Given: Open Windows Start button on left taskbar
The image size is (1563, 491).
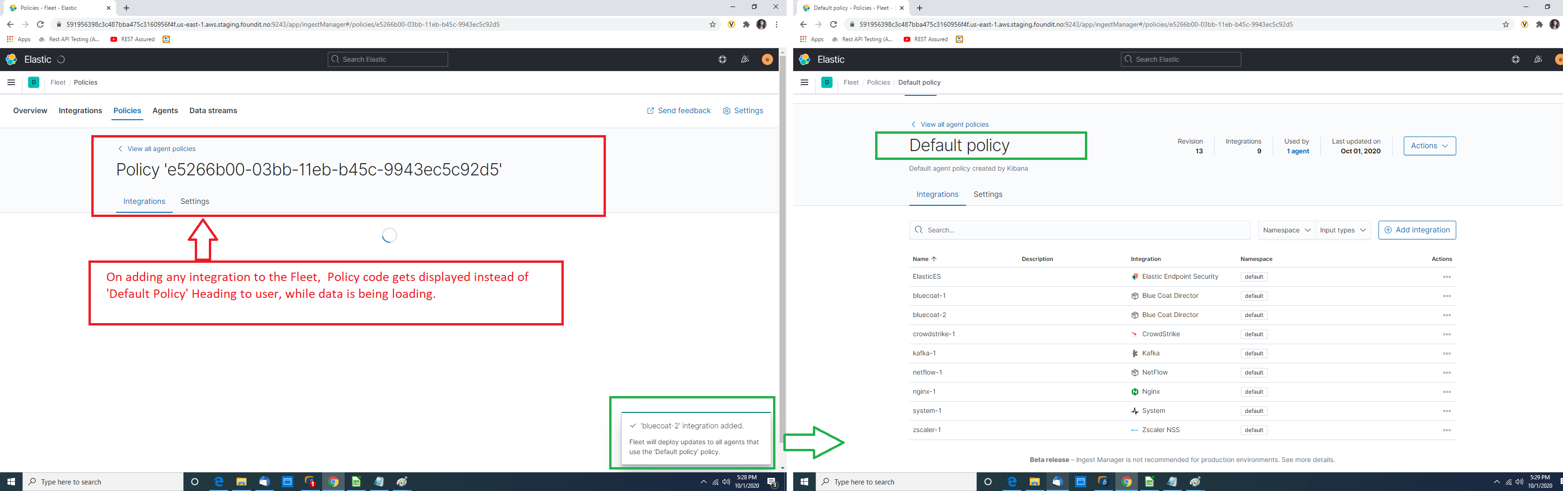Looking at the screenshot, I should coord(11,482).
